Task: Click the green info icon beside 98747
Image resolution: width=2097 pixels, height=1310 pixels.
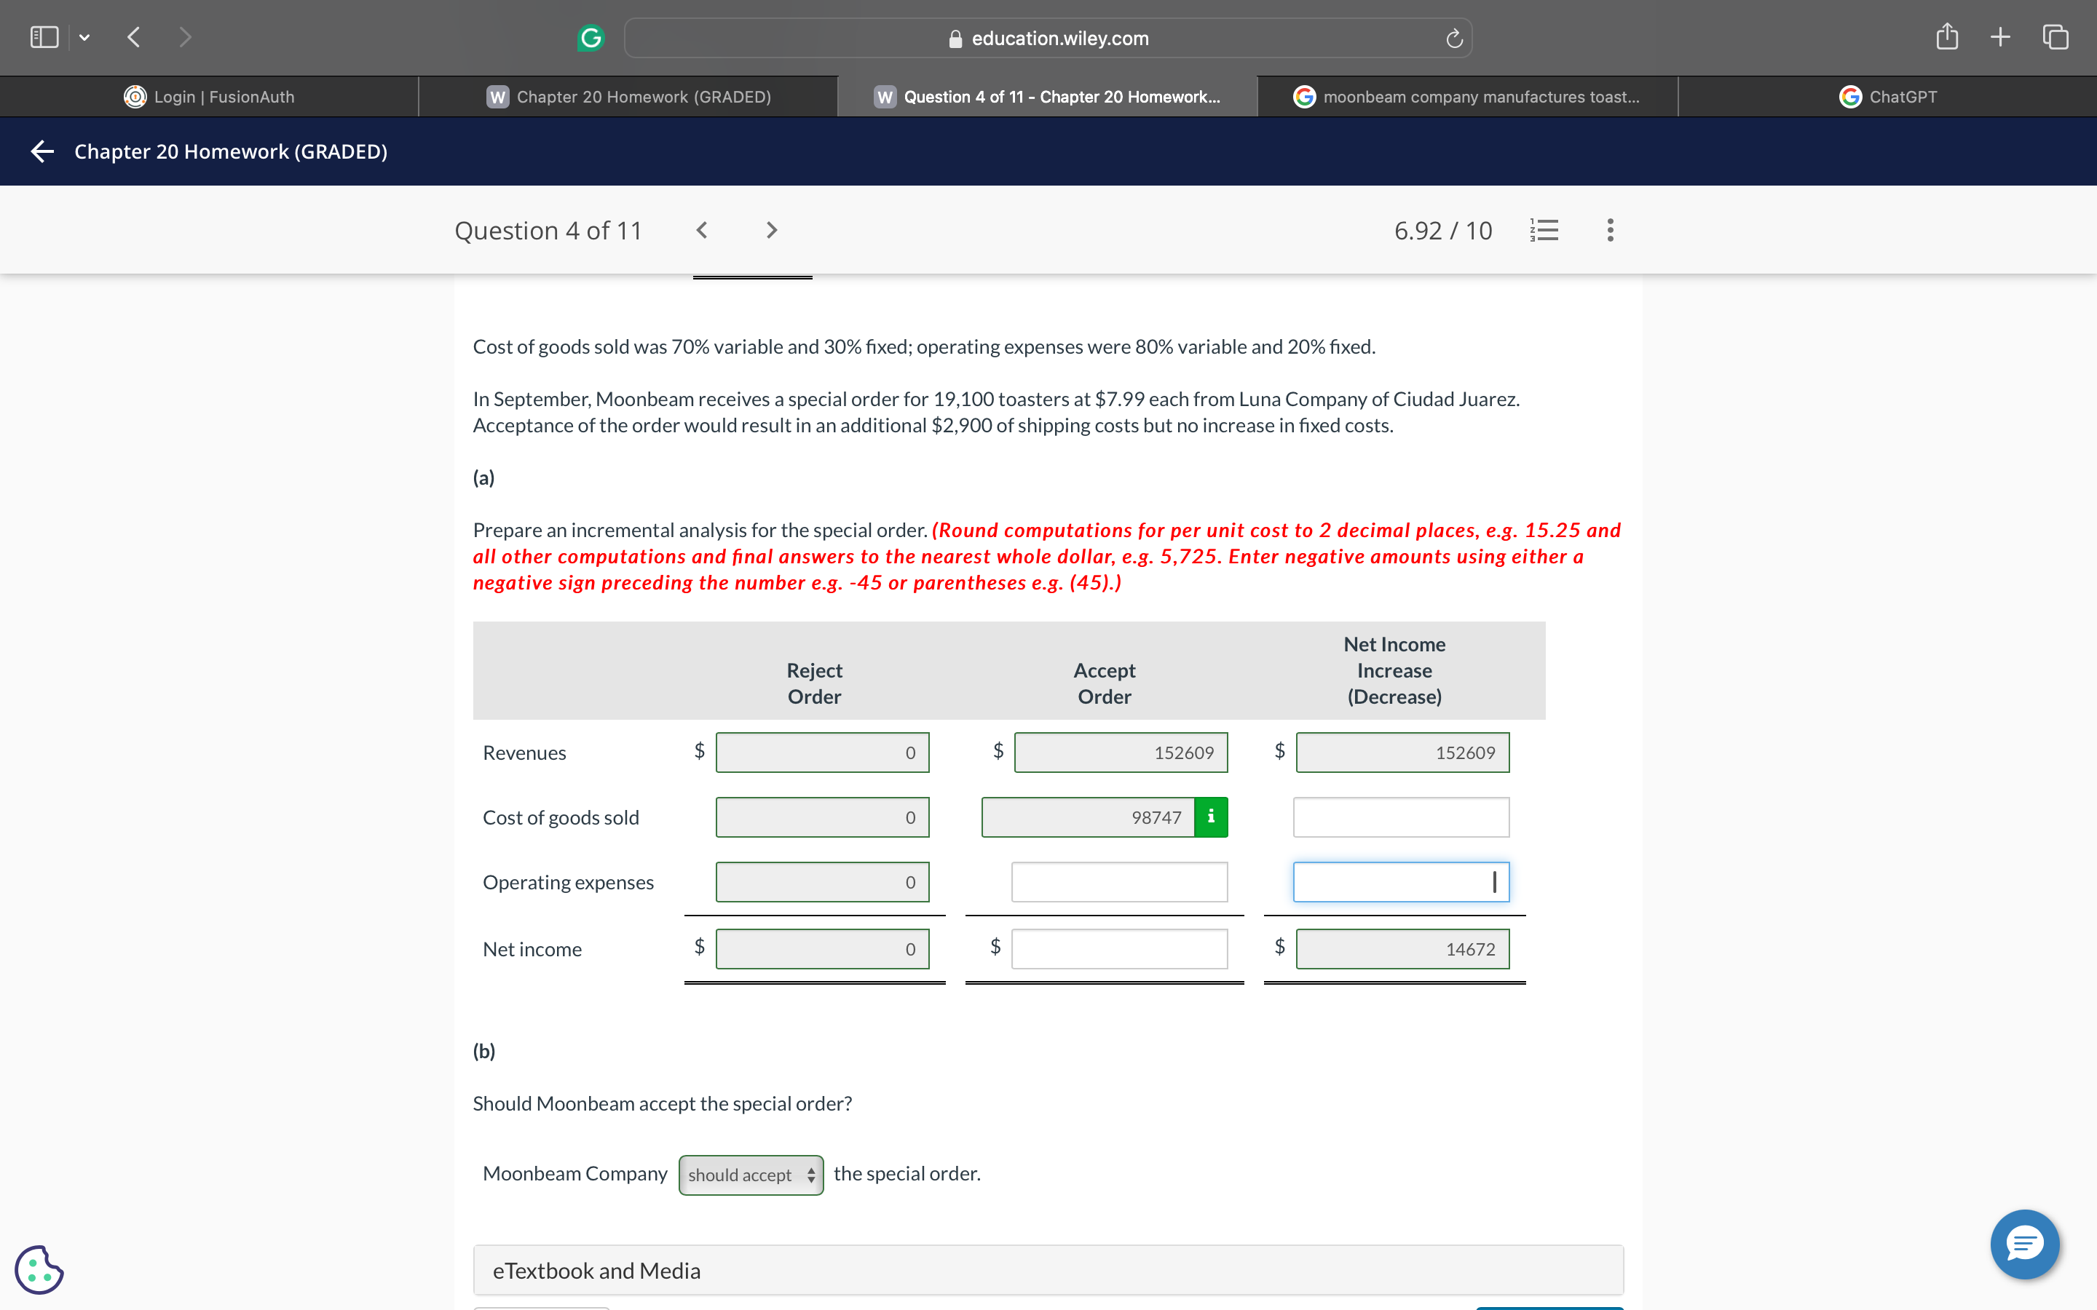Action: [x=1211, y=817]
